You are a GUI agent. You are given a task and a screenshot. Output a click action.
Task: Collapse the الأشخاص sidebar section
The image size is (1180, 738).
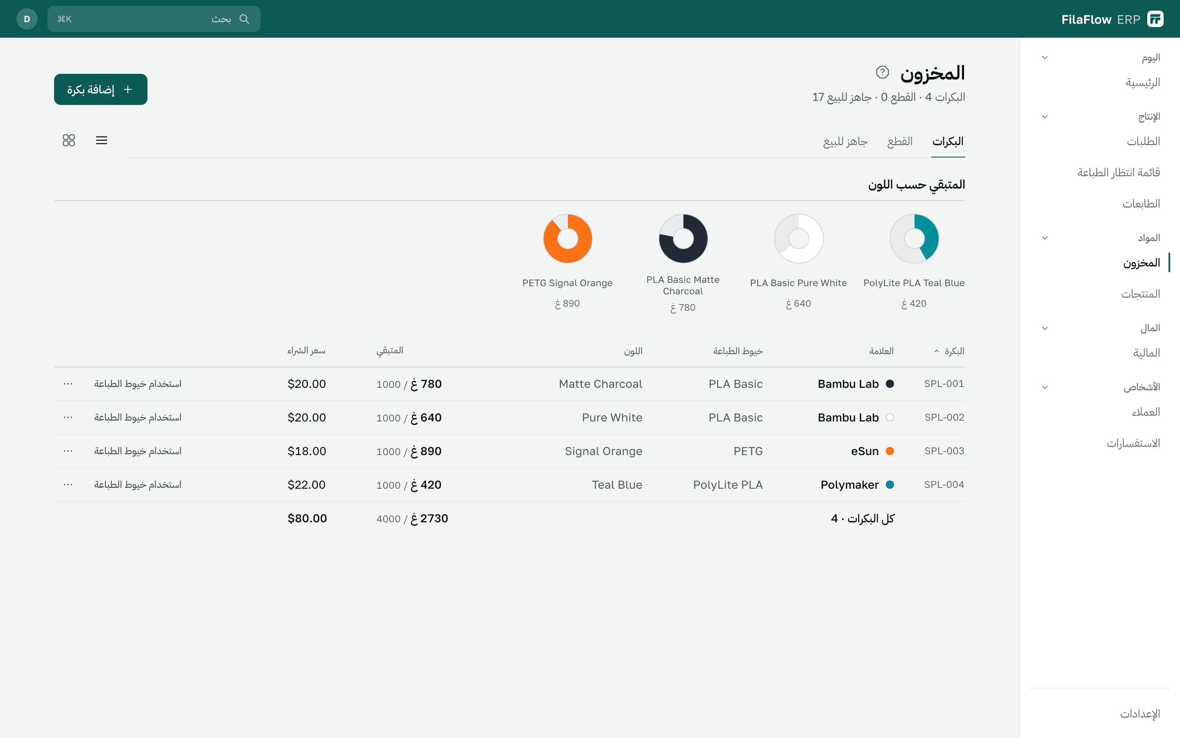1044,387
